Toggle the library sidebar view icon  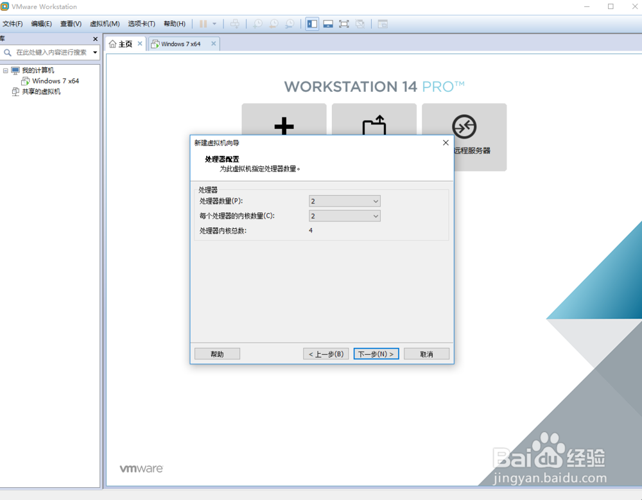(312, 24)
